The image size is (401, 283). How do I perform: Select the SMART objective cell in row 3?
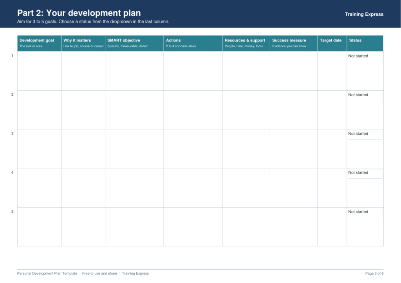pyautogui.click(x=134, y=149)
